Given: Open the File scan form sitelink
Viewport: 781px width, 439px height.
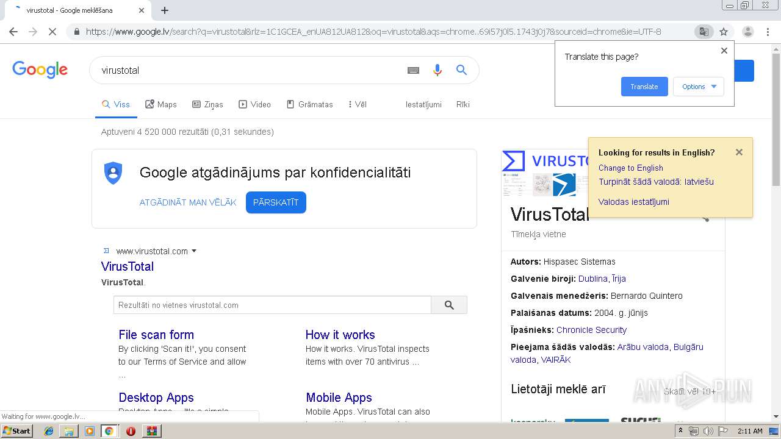Looking at the screenshot, I should [156, 335].
